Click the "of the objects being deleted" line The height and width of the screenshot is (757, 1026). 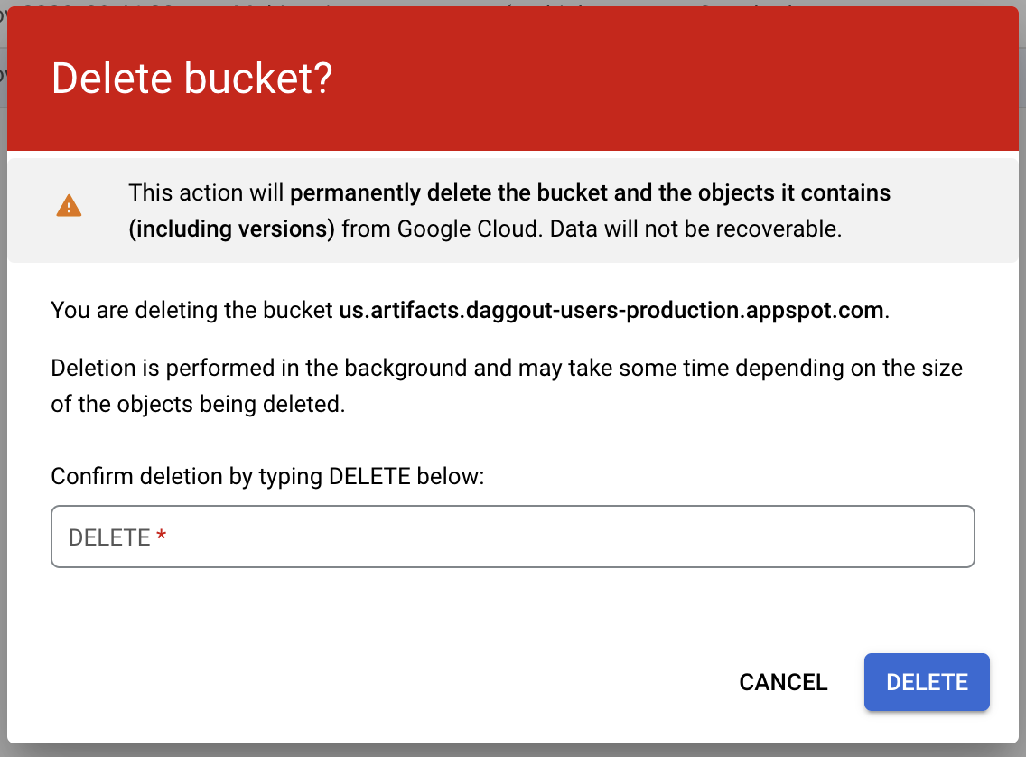coord(198,404)
